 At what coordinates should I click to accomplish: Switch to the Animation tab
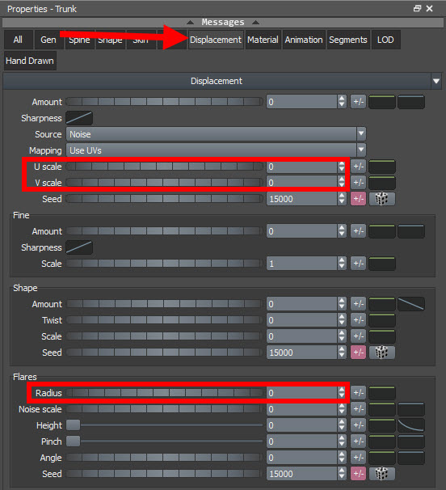[x=304, y=40]
